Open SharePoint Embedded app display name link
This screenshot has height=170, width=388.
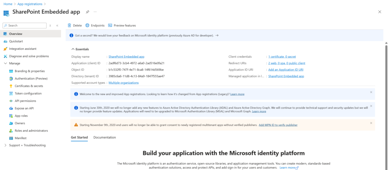[126, 57]
